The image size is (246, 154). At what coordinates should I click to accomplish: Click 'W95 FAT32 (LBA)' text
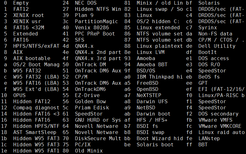pyautogui.click(x=36, y=77)
